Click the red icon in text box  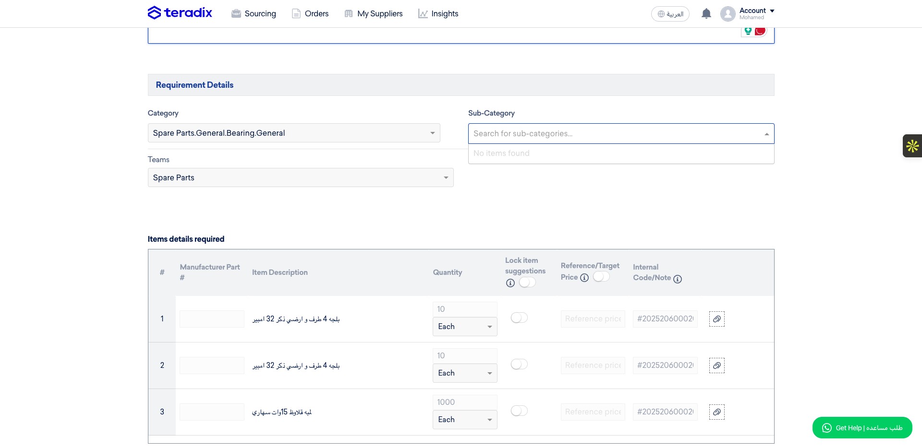760,31
